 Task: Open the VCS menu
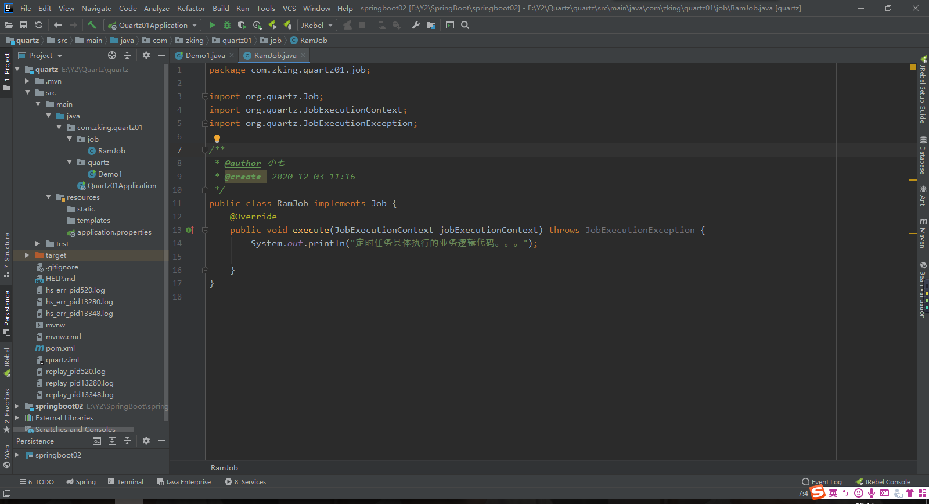[289, 8]
